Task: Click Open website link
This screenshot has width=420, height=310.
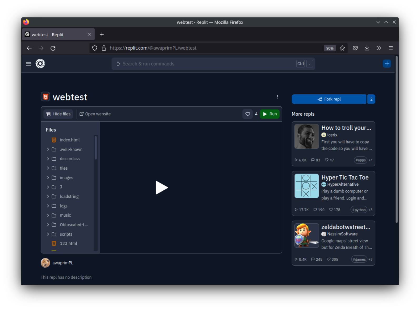Action: 95,114
